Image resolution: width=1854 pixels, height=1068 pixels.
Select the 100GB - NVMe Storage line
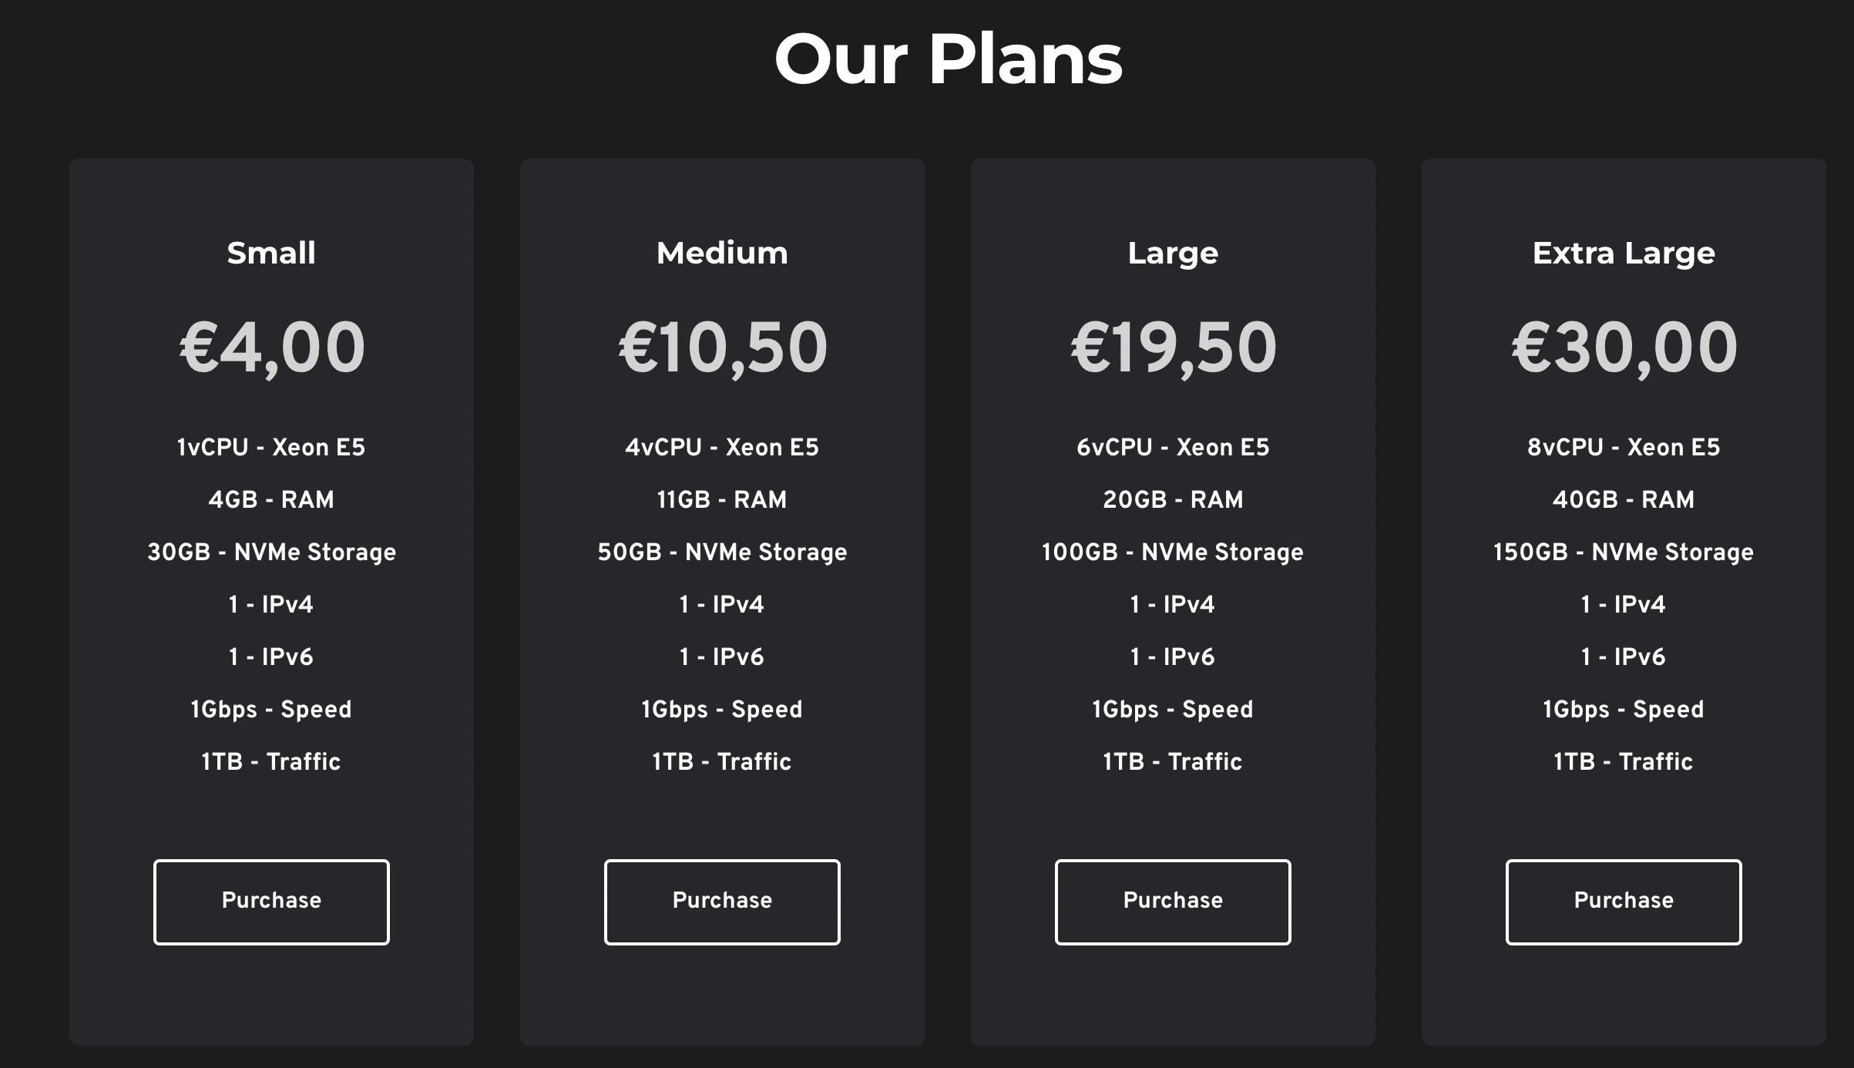pos(1173,552)
